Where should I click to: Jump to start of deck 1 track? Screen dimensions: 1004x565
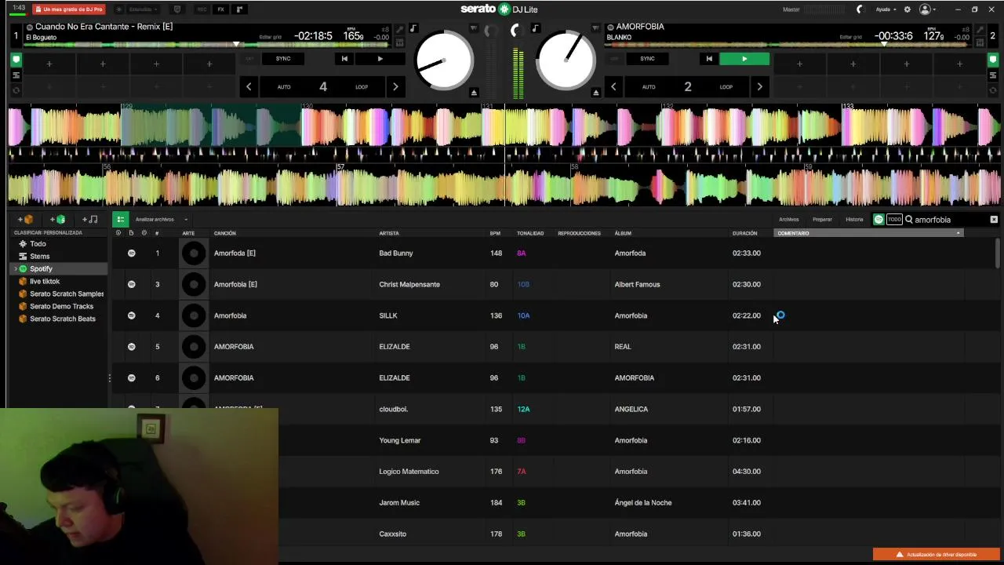344,59
